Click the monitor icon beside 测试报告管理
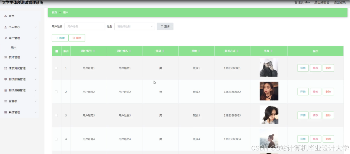 tap(6, 79)
